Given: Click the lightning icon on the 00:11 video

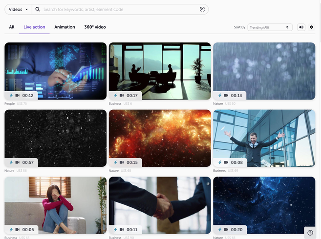Looking at the screenshot, I should point(115,229).
